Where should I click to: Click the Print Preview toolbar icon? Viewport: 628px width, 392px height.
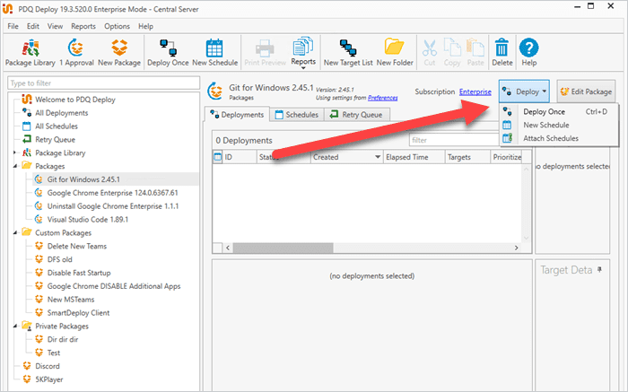coord(265,52)
